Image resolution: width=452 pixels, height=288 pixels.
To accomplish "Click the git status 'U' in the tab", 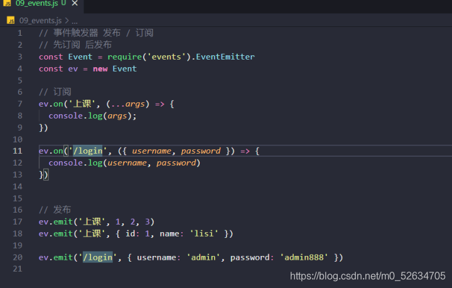I will (x=63, y=3).
